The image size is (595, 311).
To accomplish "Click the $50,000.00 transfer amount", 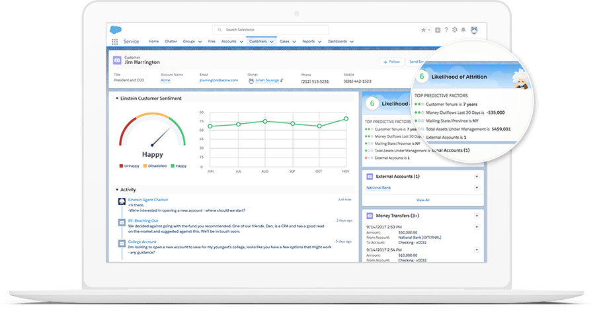I will (x=408, y=232).
